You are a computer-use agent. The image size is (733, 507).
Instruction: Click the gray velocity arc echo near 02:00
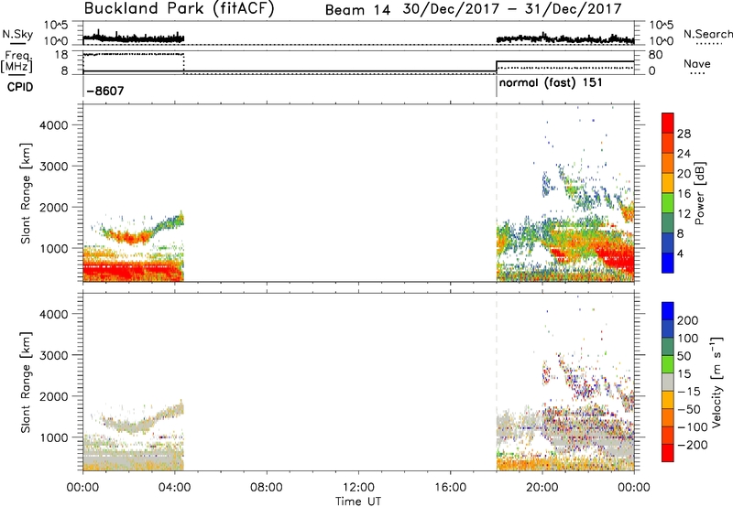tap(131, 426)
